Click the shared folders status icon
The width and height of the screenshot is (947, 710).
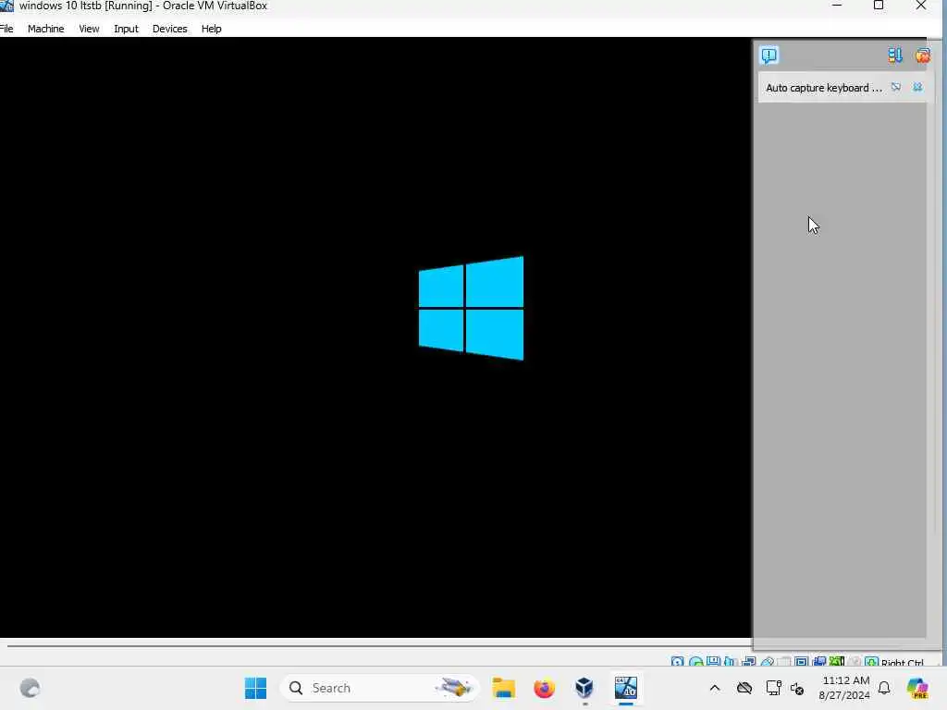pos(784,662)
